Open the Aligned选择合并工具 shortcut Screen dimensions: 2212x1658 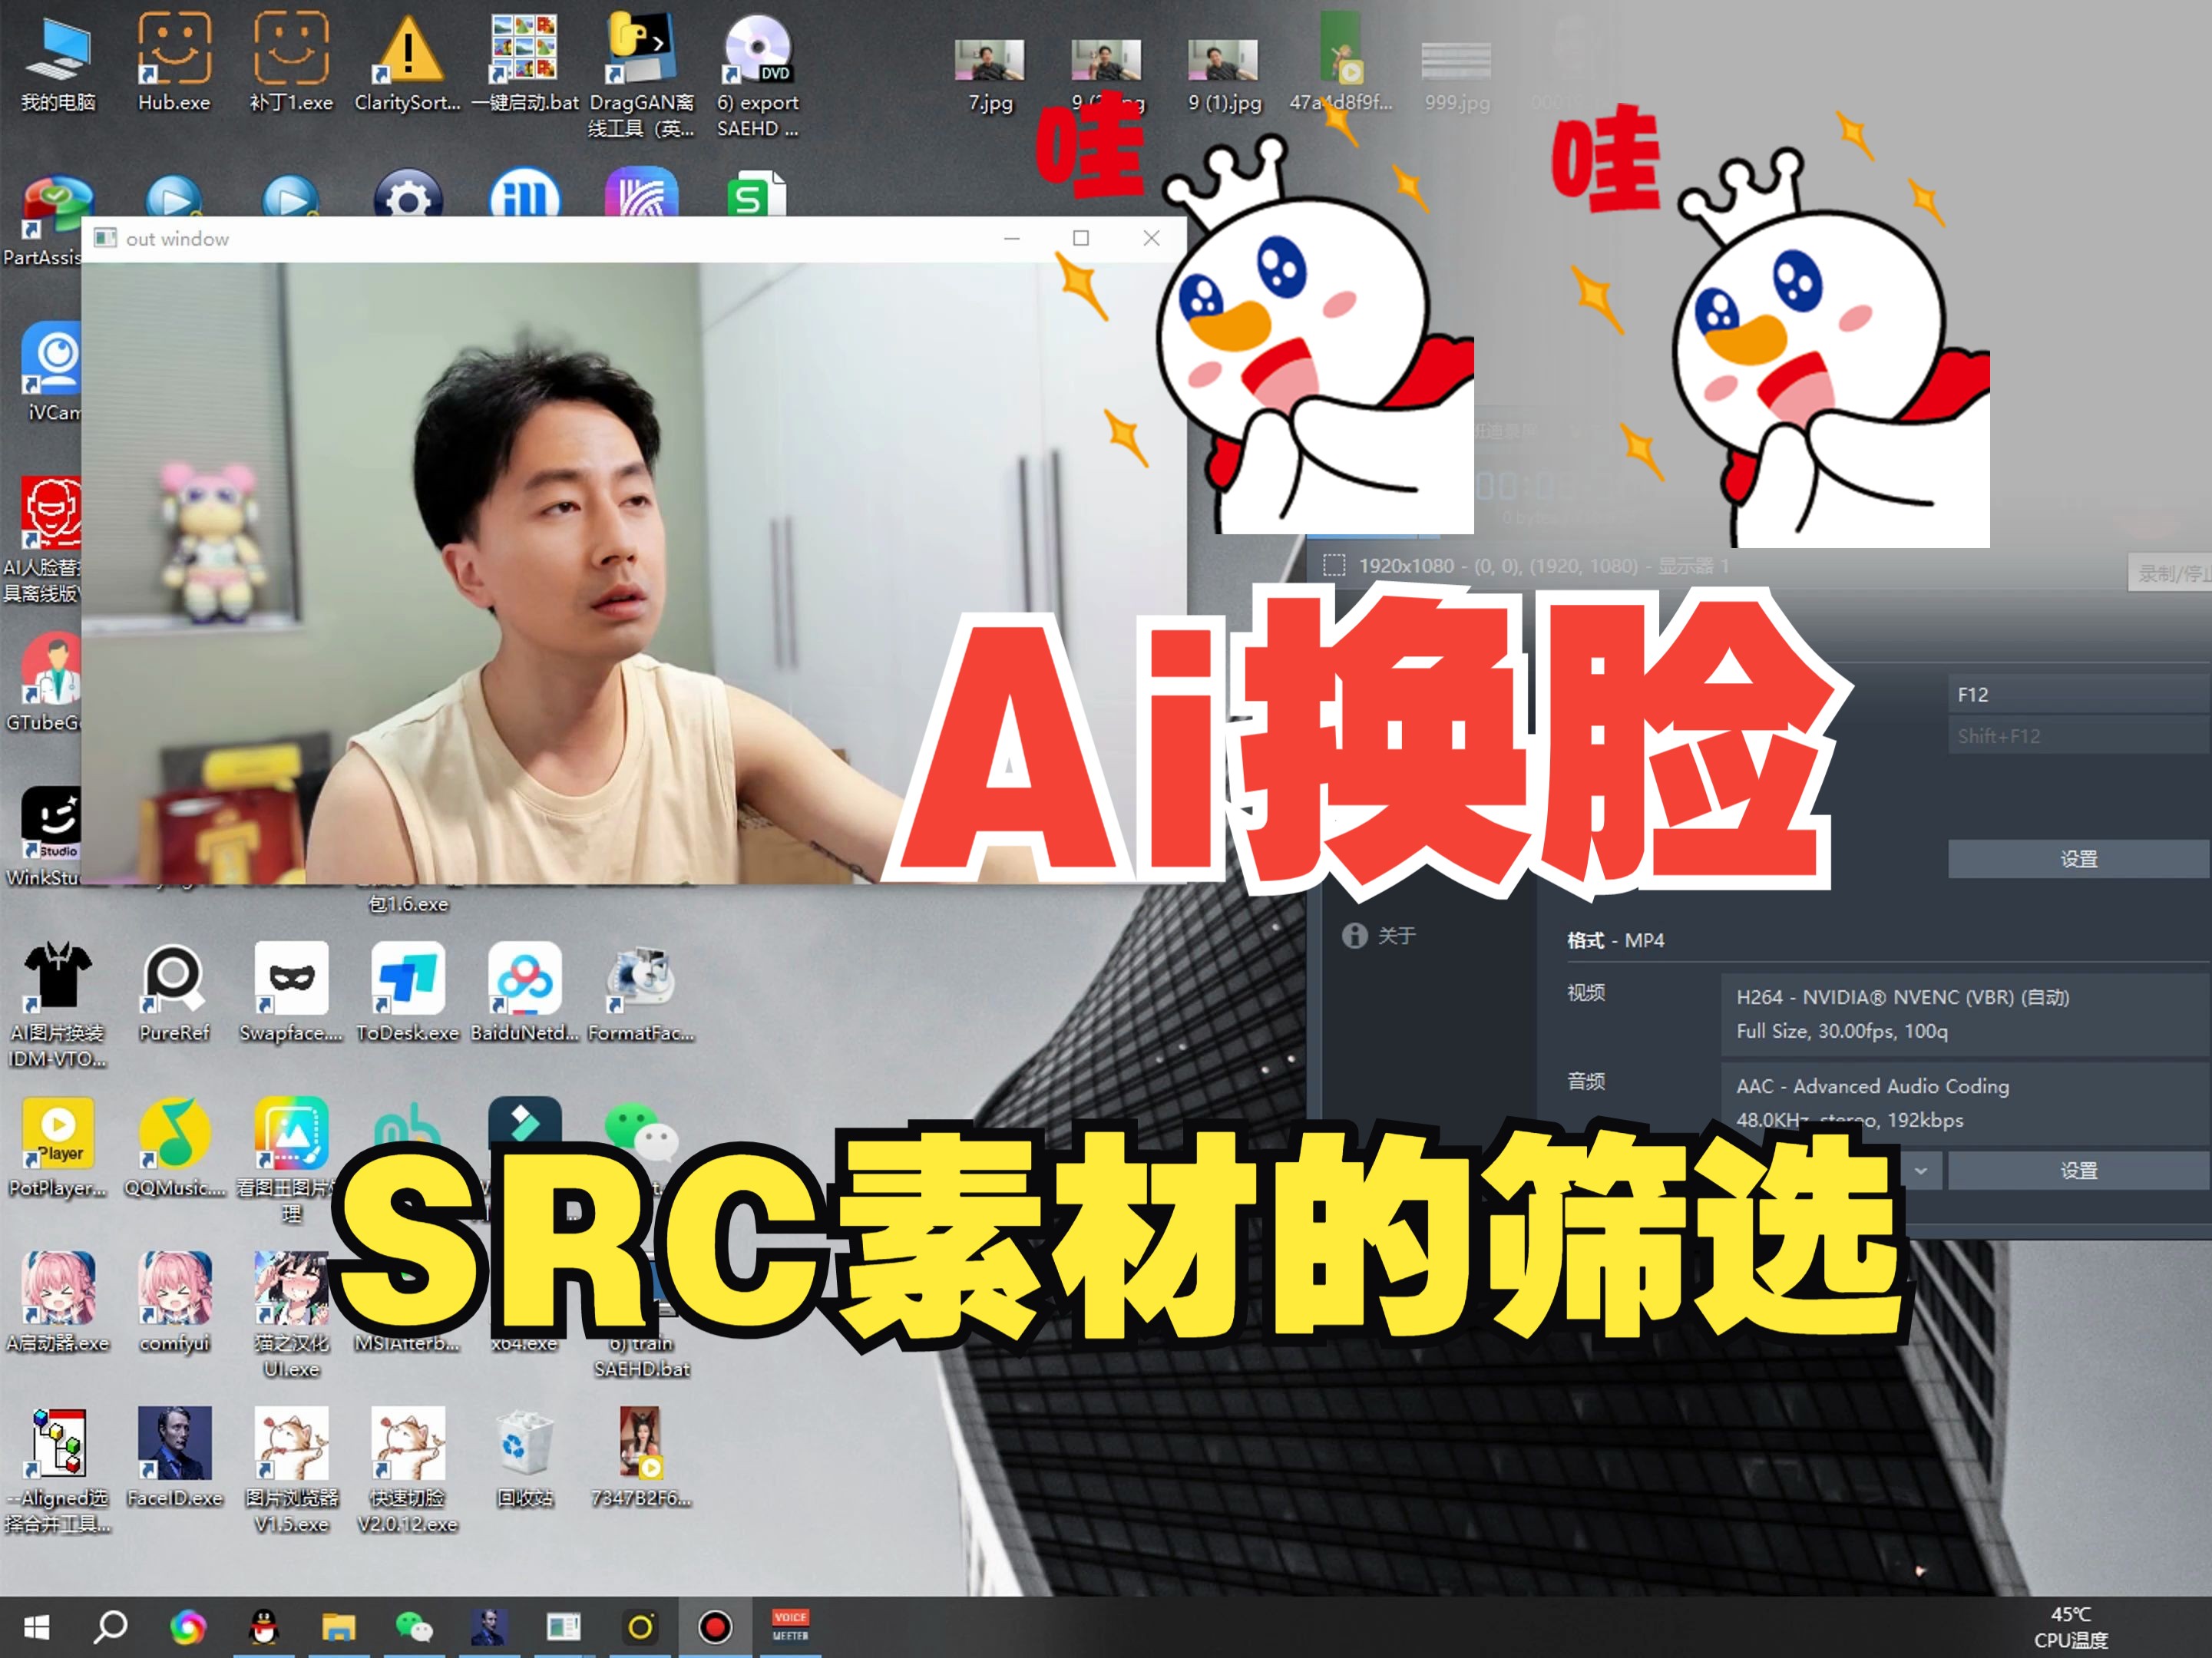click(58, 1470)
